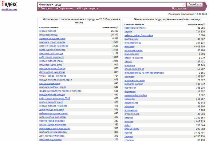Open 'николаев город фото' link
Screen dimensions: 209x141
(51, 65)
